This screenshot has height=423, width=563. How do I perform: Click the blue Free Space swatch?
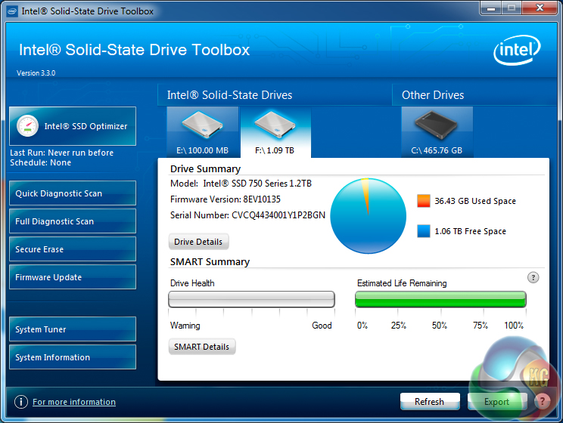pyautogui.click(x=424, y=231)
